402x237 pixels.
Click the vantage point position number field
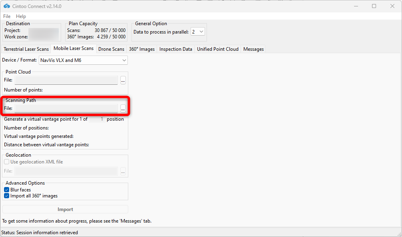(x=97, y=119)
